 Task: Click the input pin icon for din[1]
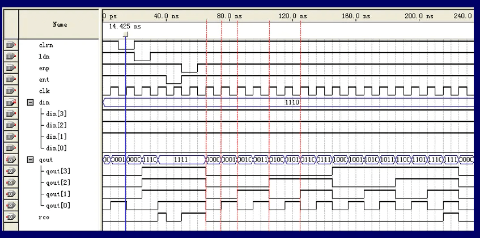(x=11, y=137)
